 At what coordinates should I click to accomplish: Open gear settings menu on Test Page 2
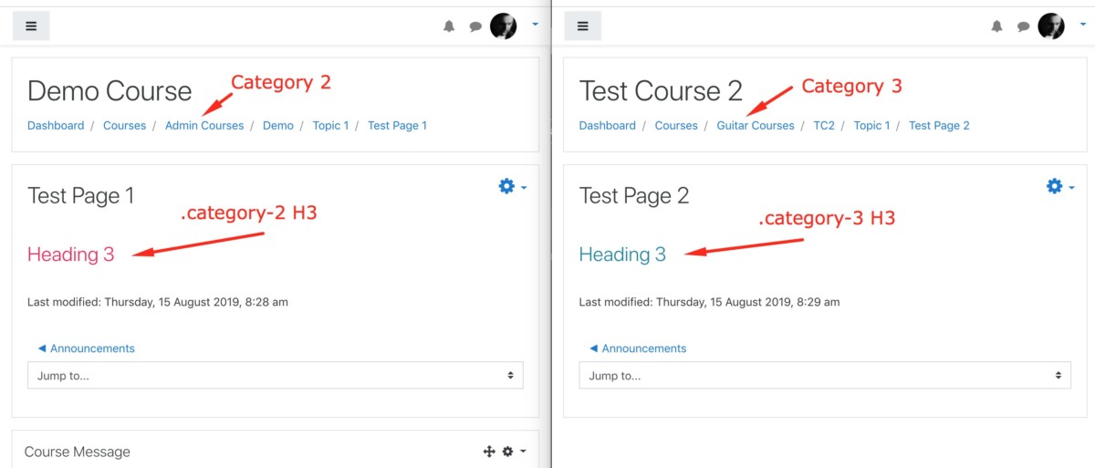coord(1059,186)
